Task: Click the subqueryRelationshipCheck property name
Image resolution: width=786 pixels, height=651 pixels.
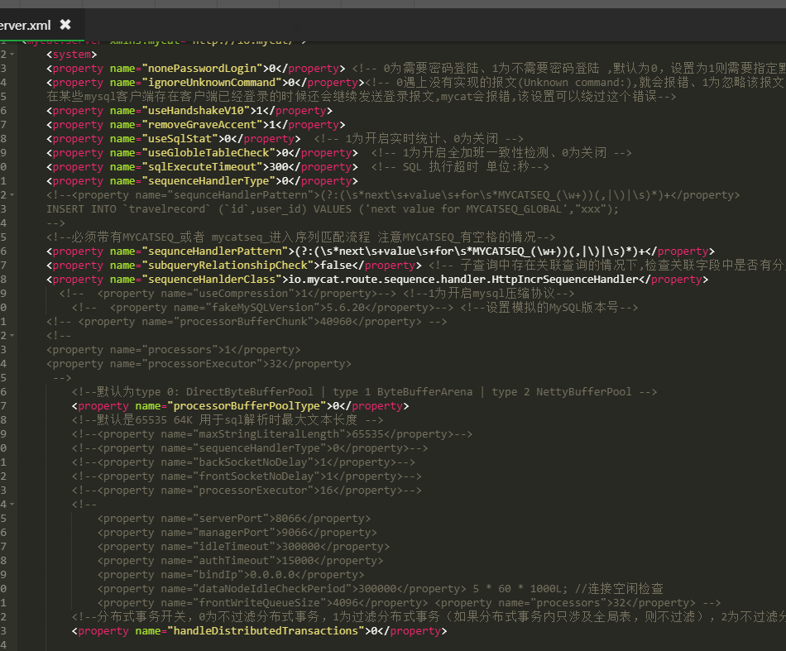Action: (x=228, y=265)
